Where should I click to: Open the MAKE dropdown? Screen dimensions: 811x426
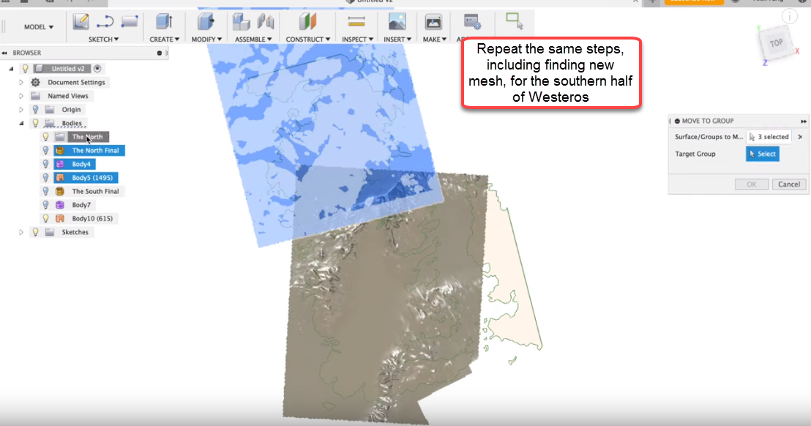click(x=435, y=40)
